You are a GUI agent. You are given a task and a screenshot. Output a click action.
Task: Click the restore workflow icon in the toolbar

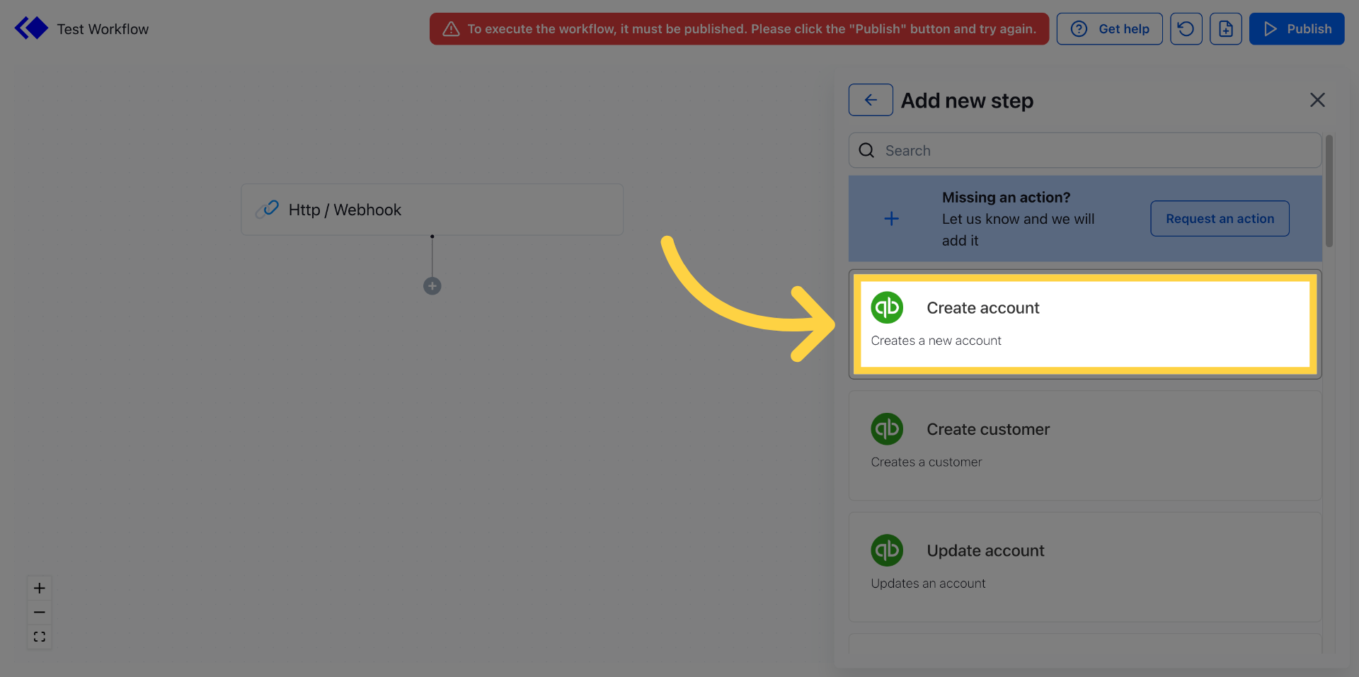pyautogui.click(x=1186, y=28)
